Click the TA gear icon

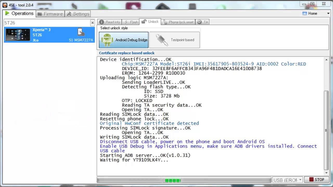(x=199, y=22)
